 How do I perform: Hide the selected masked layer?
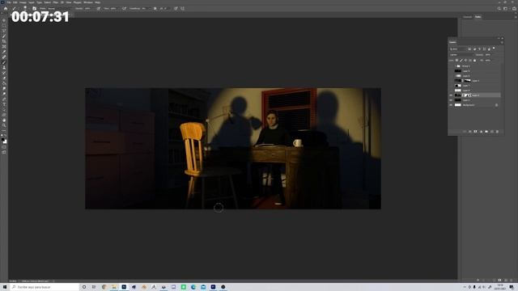(451, 95)
